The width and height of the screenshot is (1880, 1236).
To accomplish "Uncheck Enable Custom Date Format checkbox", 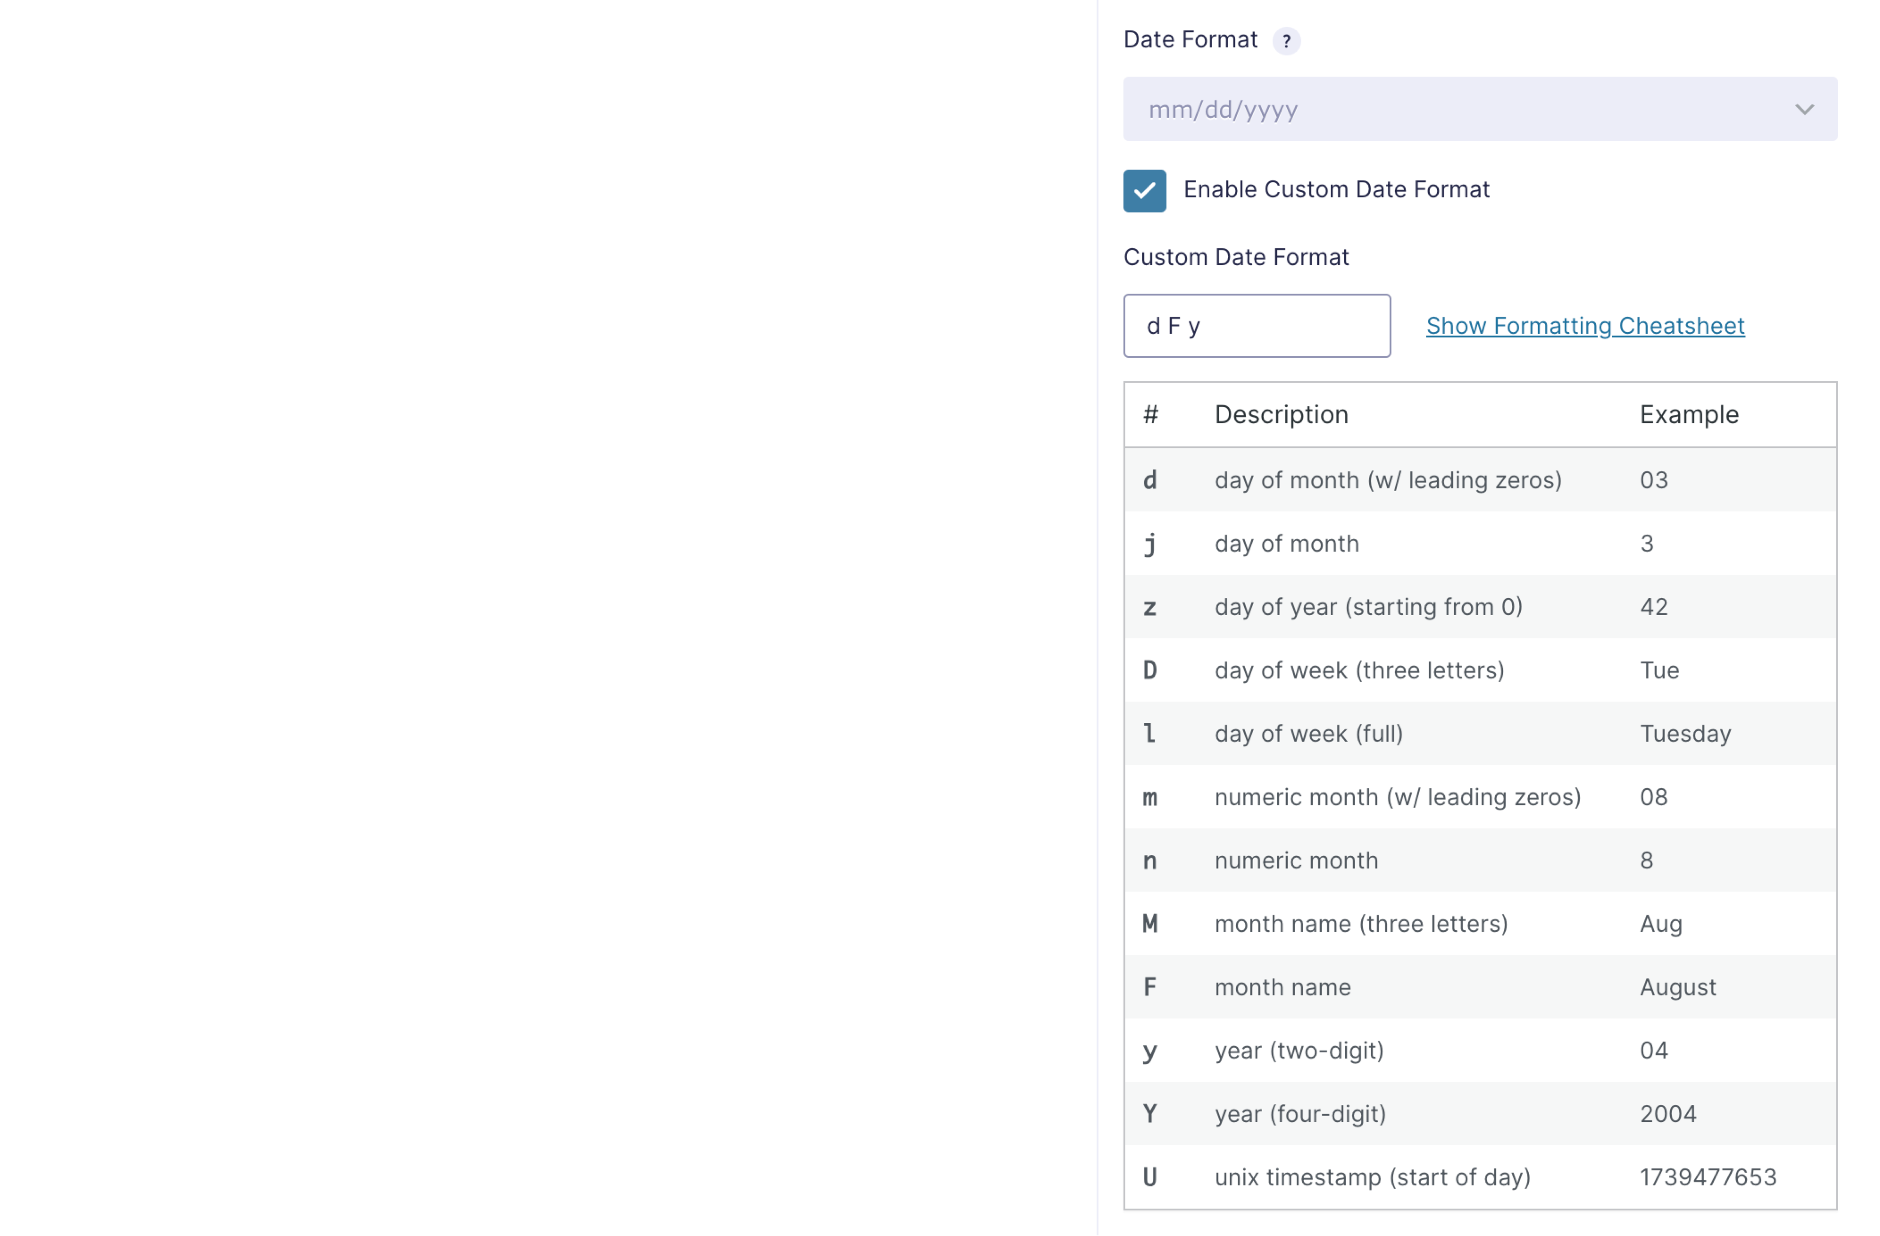I will (1144, 190).
